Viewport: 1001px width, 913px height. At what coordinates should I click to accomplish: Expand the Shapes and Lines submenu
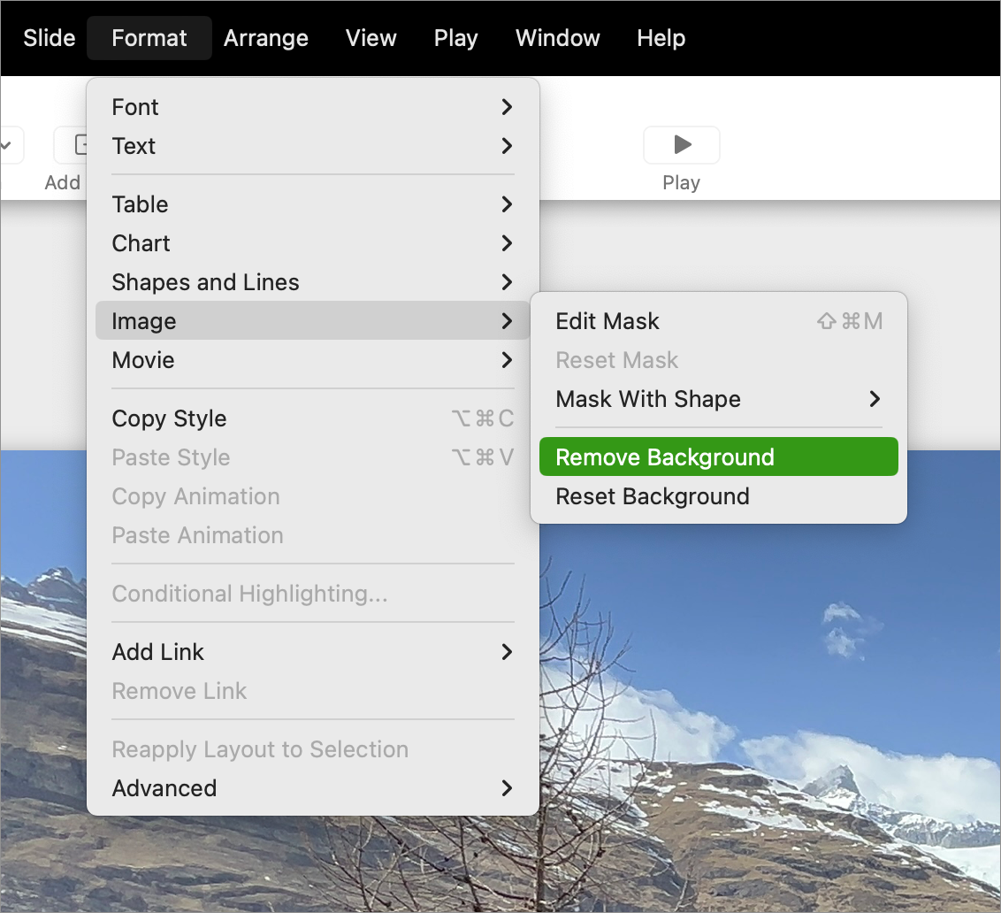[313, 282]
